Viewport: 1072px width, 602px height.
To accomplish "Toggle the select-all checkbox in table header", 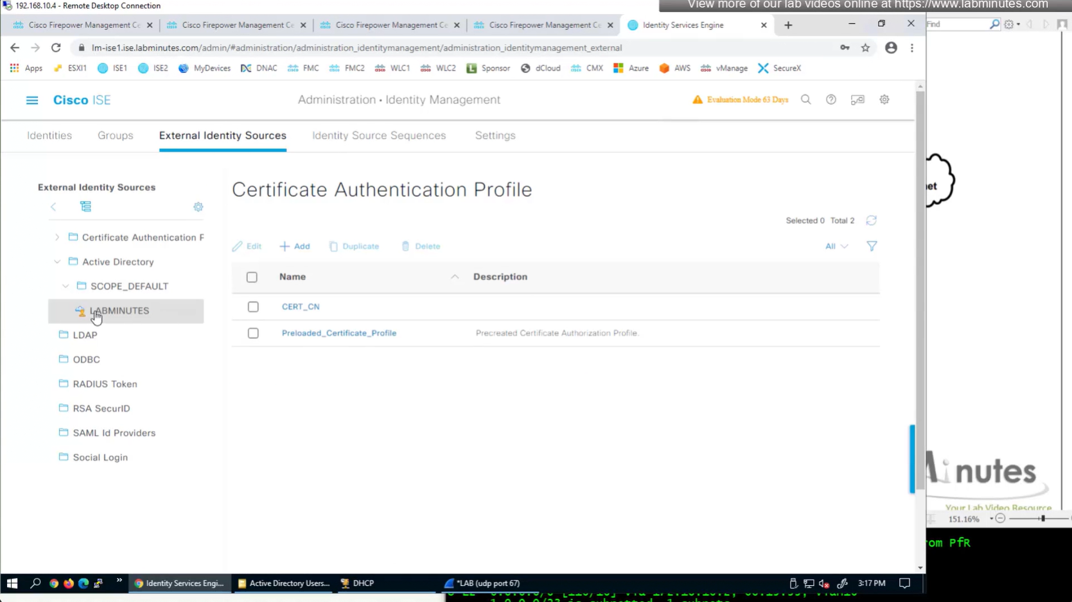I will [x=252, y=277].
